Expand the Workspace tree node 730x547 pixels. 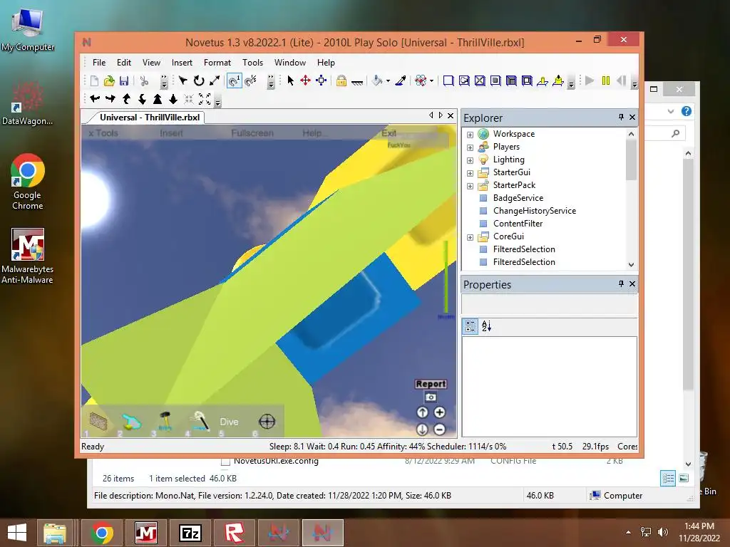(471, 135)
